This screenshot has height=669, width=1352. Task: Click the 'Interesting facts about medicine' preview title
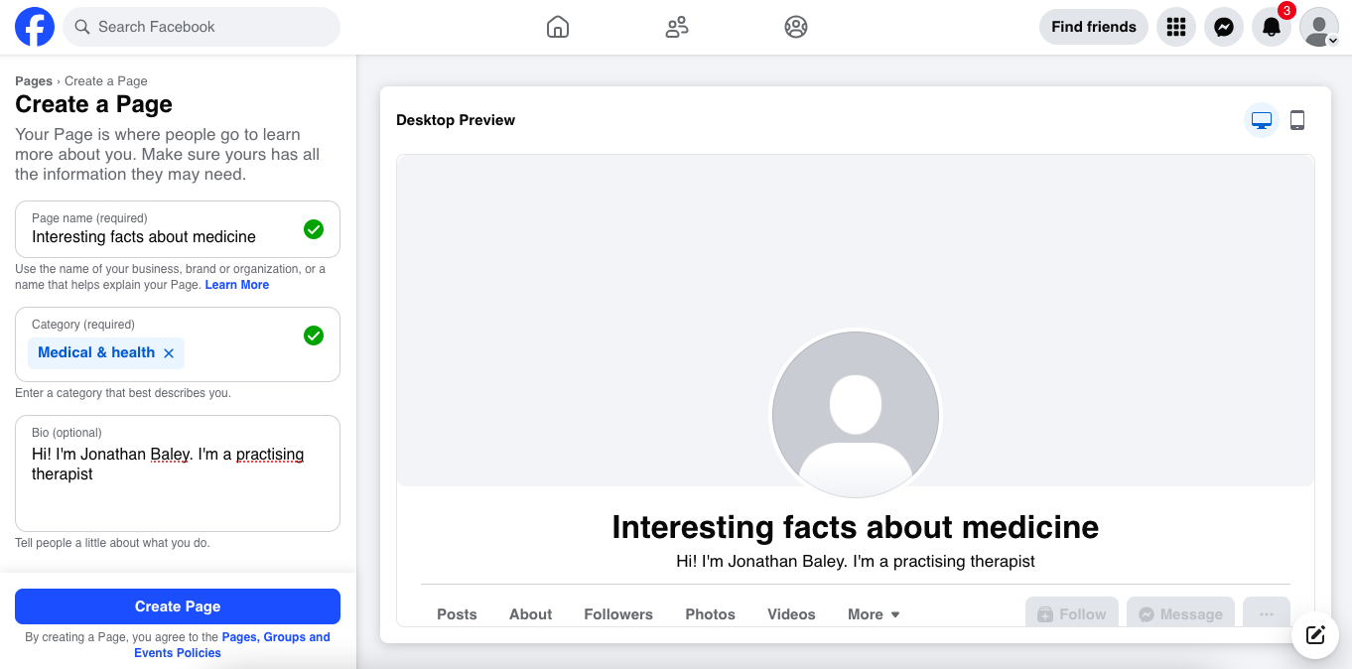(x=856, y=527)
